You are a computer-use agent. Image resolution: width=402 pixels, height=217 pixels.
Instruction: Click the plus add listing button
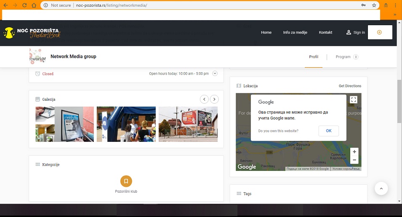click(380, 32)
